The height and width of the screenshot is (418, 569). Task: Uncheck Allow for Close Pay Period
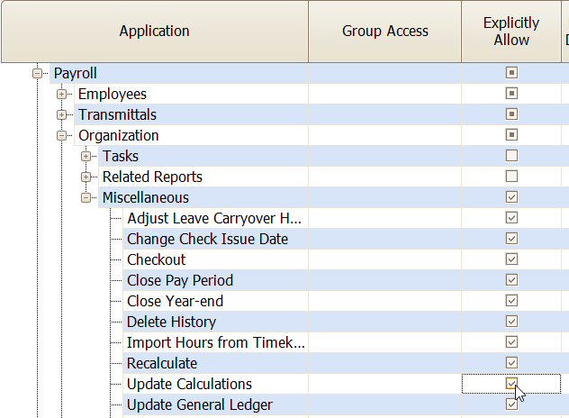[511, 279]
